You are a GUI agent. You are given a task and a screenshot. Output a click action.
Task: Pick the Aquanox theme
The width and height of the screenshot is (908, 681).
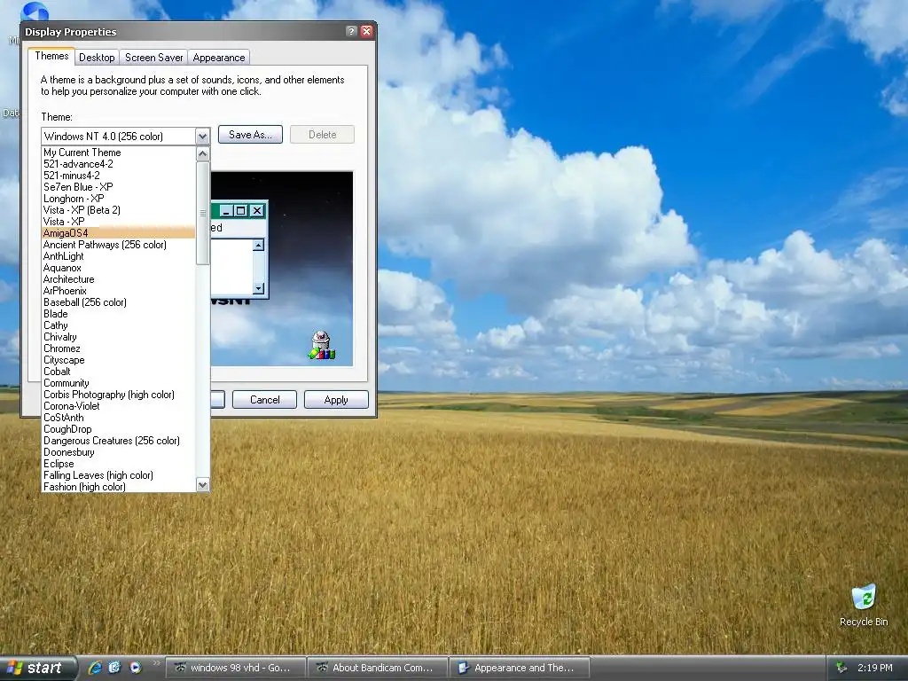pos(118,268)
